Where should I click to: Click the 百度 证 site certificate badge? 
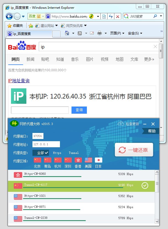pyautogui.click(x=36, y=16)
